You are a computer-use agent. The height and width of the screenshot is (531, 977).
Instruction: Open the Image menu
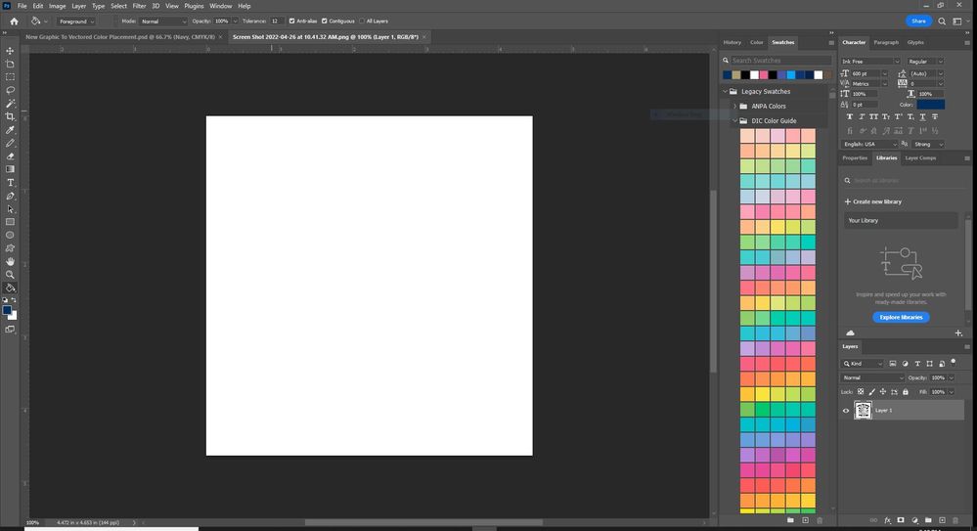58,6
